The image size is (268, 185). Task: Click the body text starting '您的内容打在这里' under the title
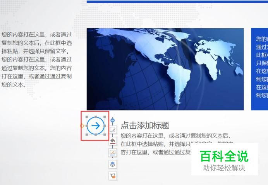click(x=176, y=144)
